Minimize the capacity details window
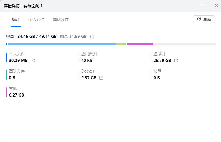This screenshot has width=221, height=142. tap(204, 6)
